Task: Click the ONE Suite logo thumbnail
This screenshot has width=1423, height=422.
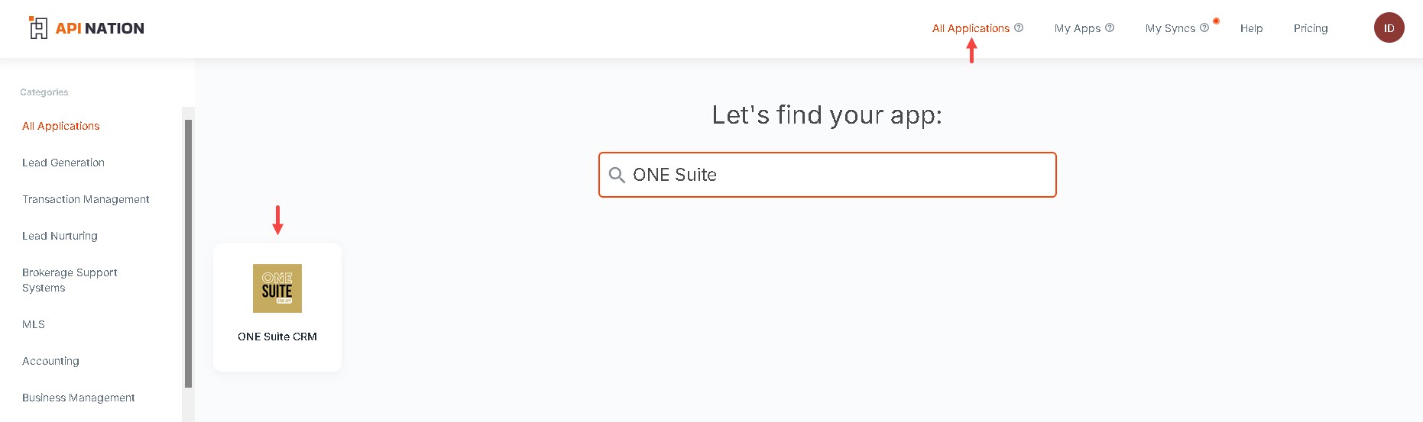Action: pos(277,288)
